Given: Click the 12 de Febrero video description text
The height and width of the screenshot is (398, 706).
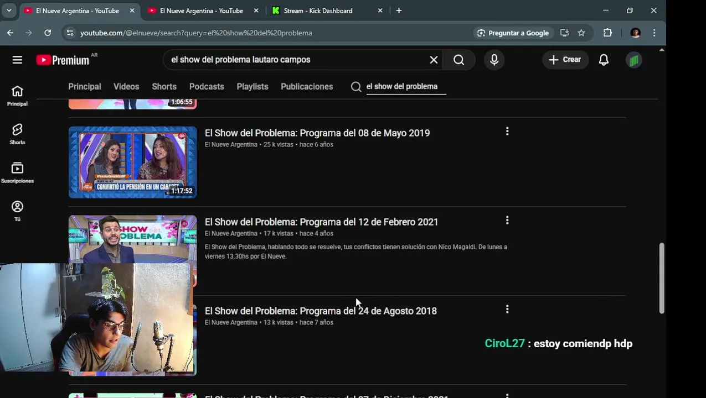Looking at the screenshot, I should point(356,252).
